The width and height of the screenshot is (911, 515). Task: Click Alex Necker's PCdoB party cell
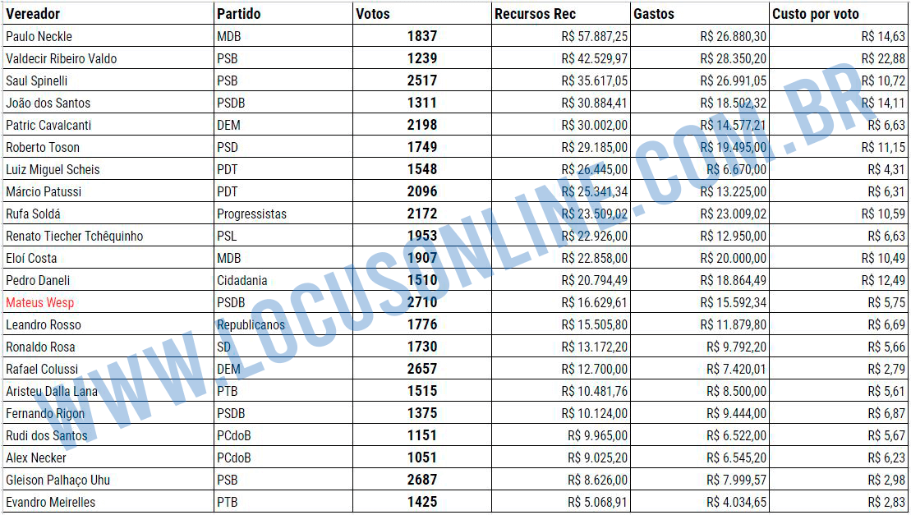tap(283, 458)
